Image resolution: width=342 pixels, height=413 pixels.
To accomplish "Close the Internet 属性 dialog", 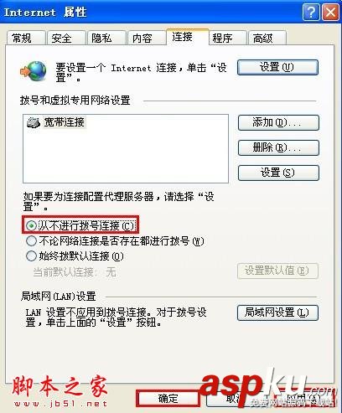I will (x=330, y=13).
